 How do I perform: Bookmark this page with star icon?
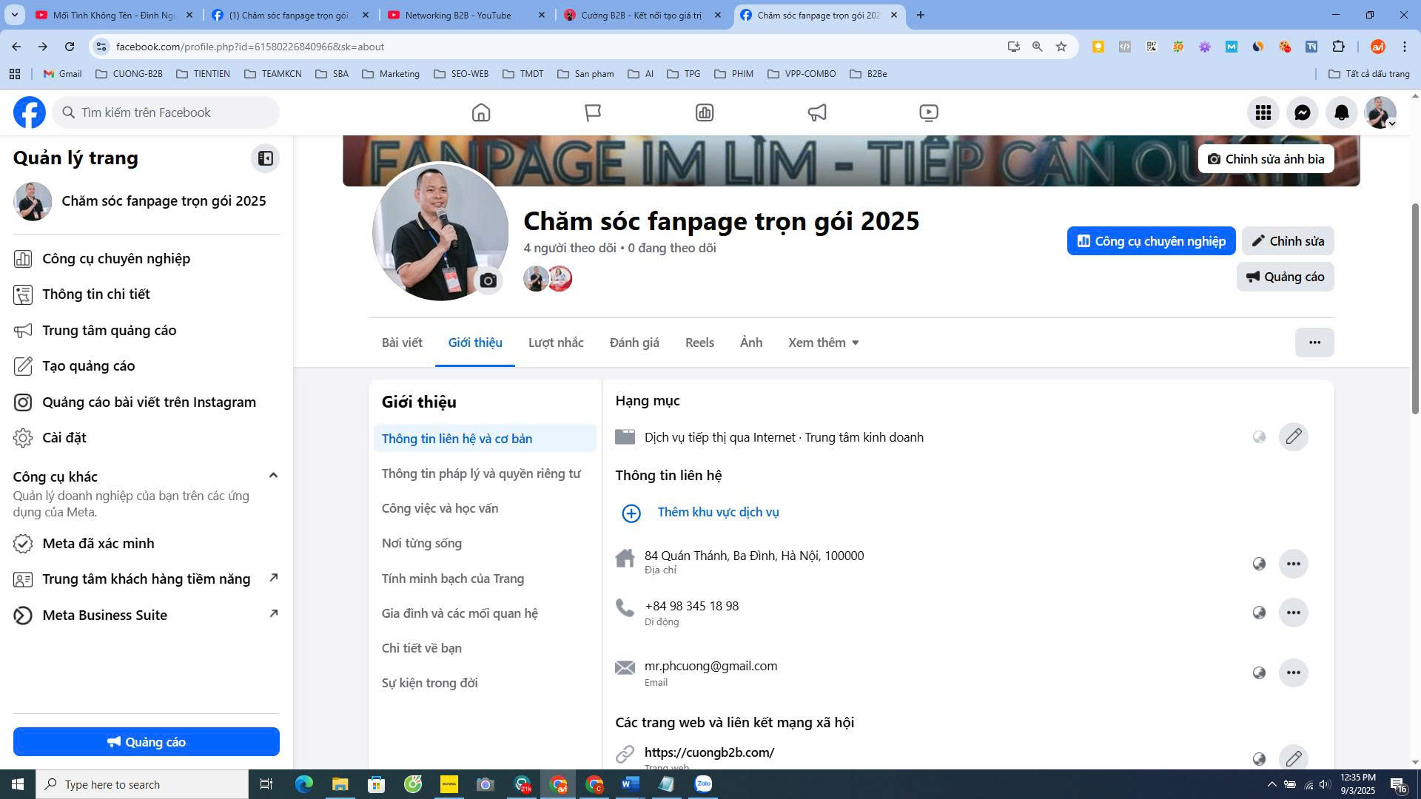tap(1061, 47)
